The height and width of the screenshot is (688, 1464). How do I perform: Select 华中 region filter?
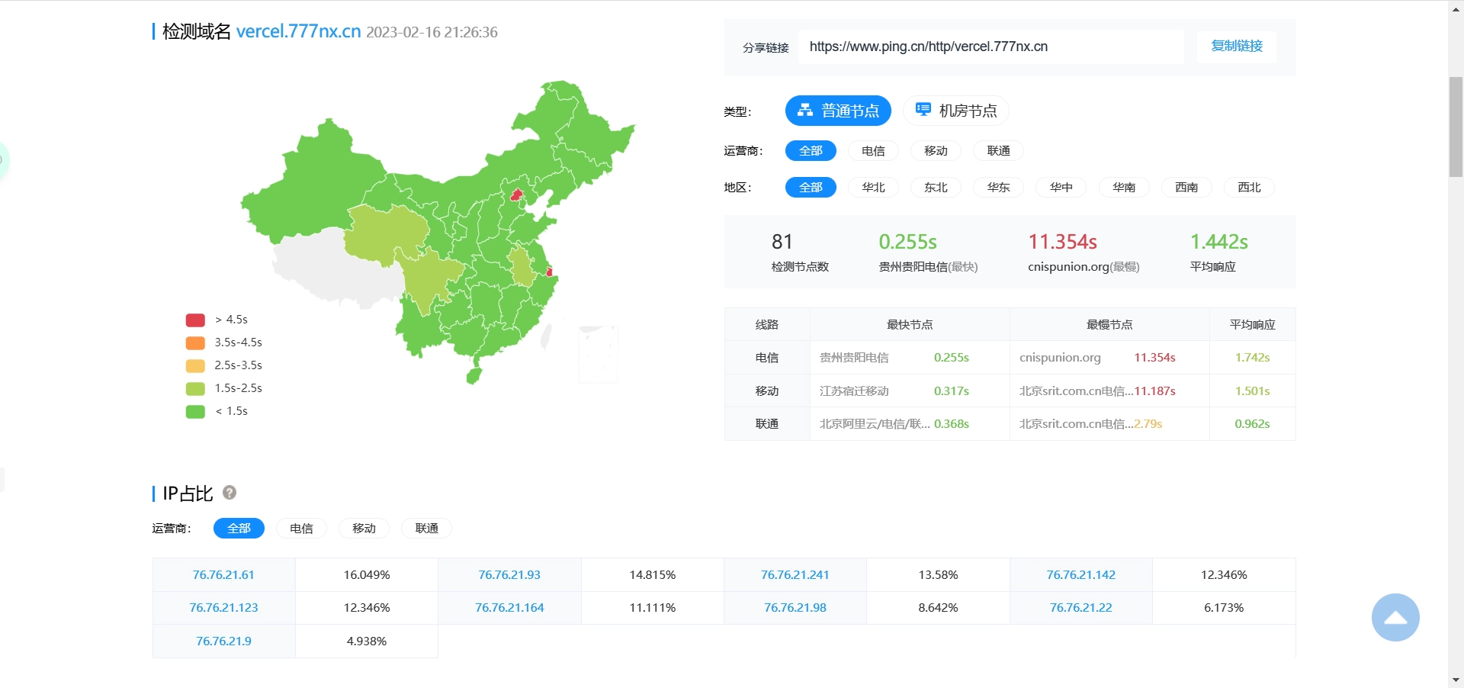(x=1061, y=188)
